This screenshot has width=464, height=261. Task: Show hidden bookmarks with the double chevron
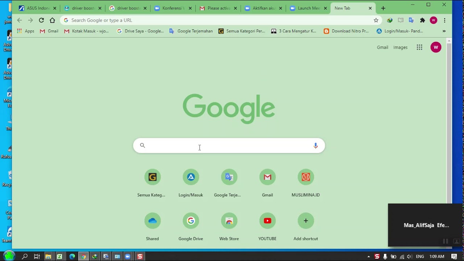[x=444, y=31]
